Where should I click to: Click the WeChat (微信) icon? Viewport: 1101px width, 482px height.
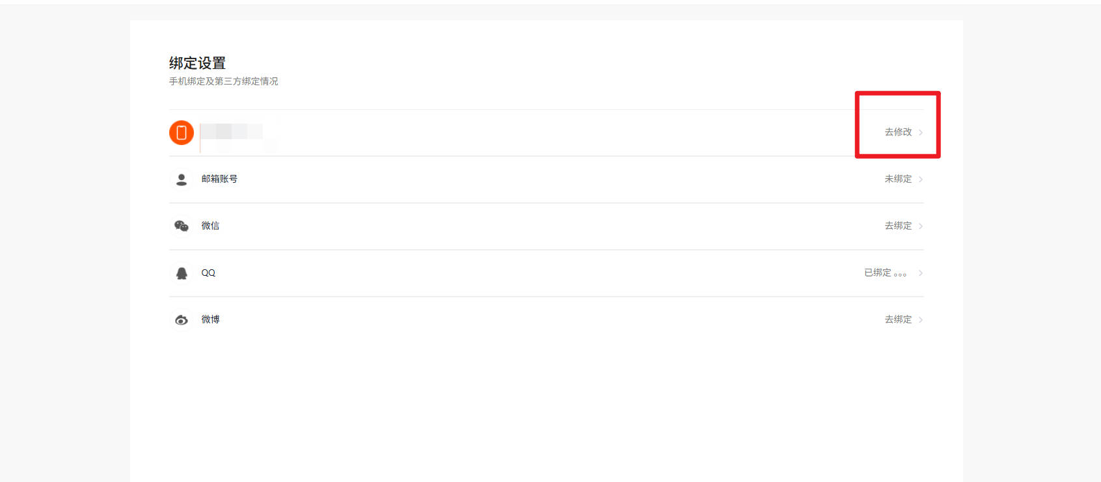[182, 226]
